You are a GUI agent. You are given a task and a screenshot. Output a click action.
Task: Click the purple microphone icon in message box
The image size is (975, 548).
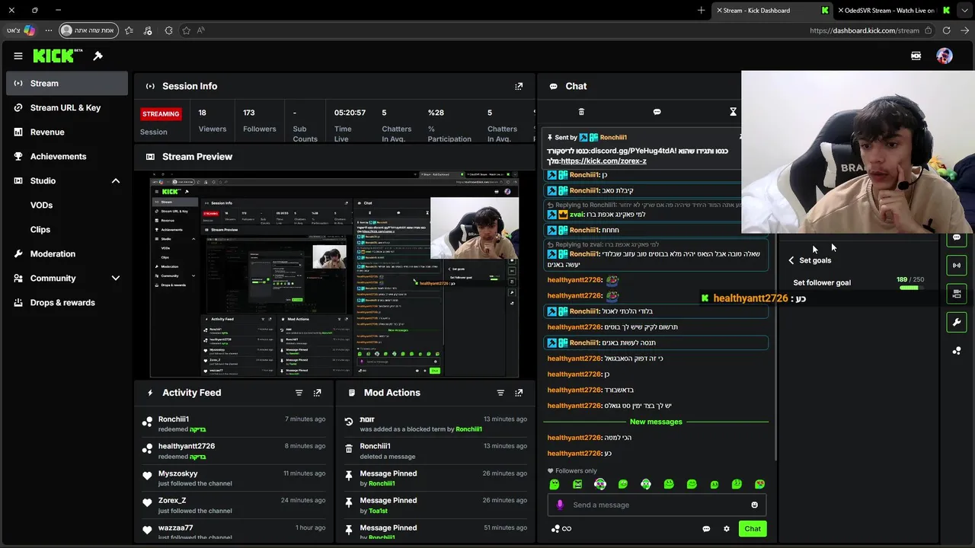pos(560,505)
